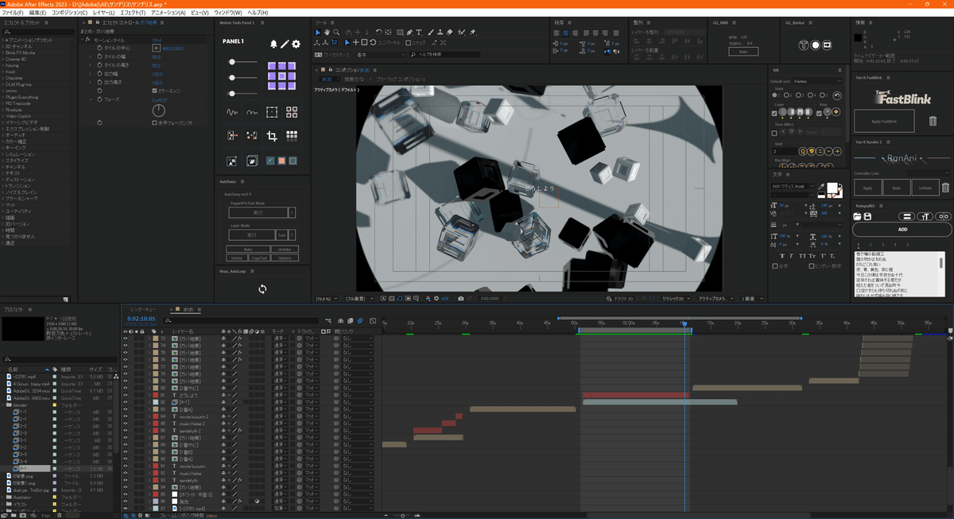Select the Pen tool

pos(409,33)
